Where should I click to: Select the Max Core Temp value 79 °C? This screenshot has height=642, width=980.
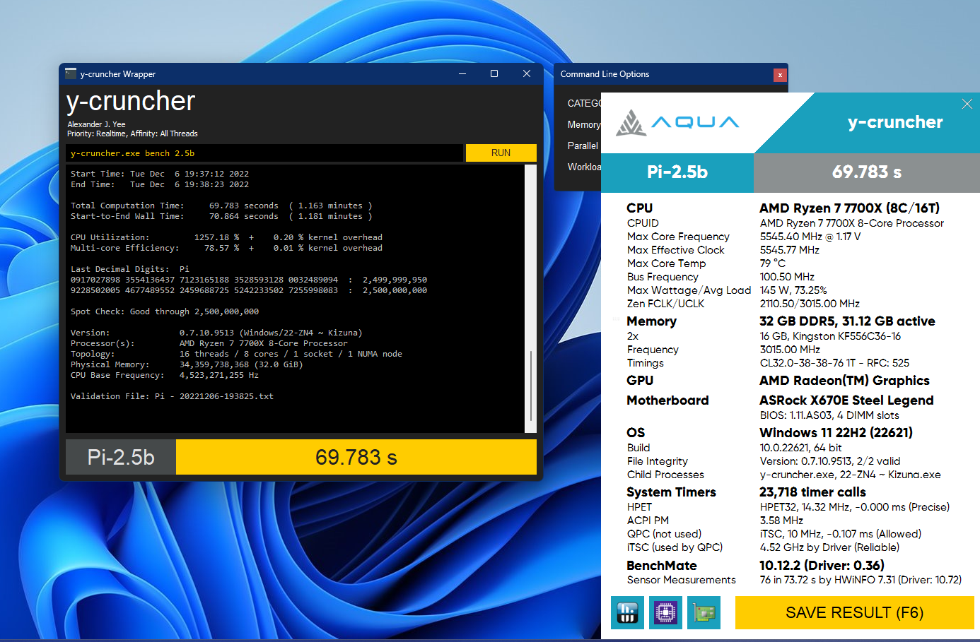click(x=773, y=263)
